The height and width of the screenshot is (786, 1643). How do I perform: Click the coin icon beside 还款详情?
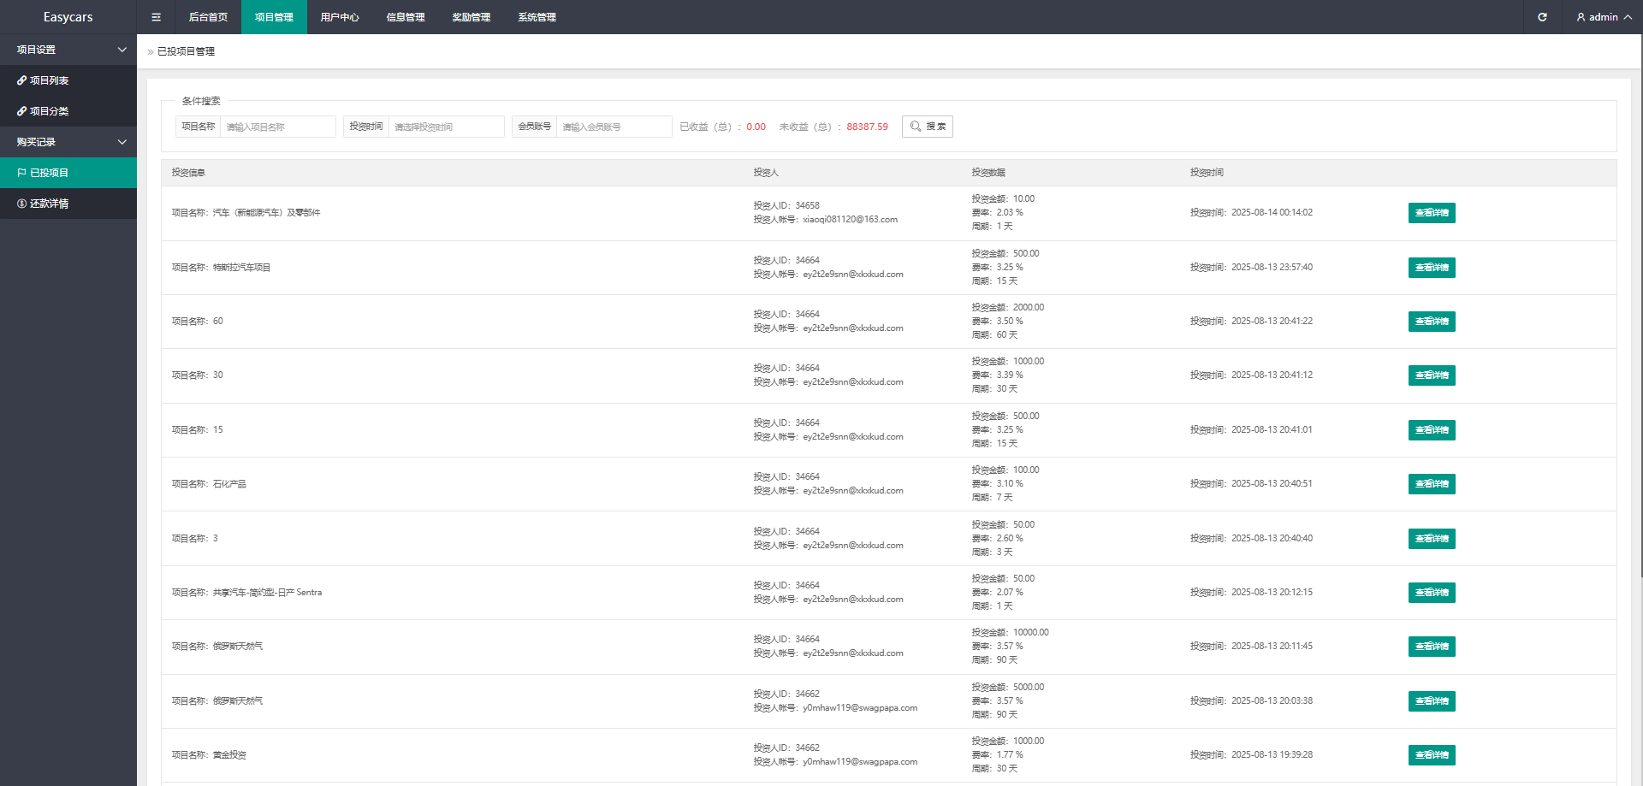21,204
